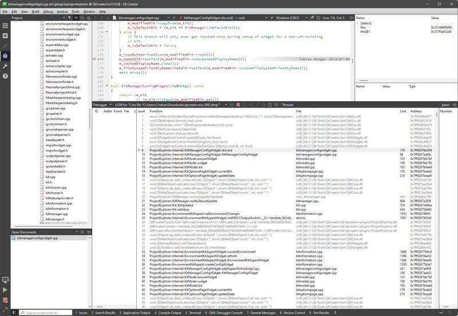
Task: Close the Projects side panel pane
Action: (x=89, y=18)
